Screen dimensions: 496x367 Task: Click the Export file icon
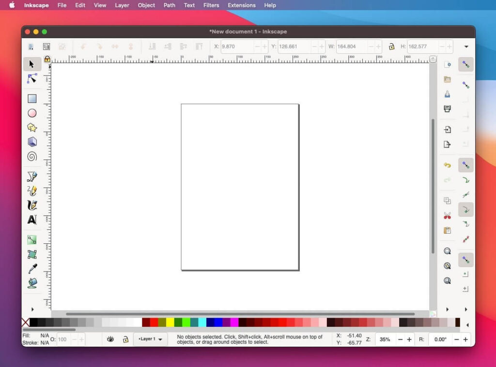[447, 144]
